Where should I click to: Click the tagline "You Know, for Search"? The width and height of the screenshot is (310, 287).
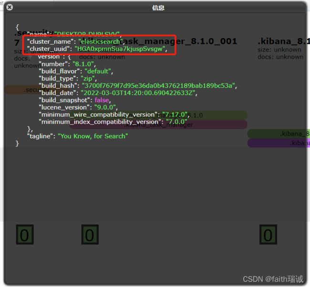pyautogui.click(x=93, y=136)
